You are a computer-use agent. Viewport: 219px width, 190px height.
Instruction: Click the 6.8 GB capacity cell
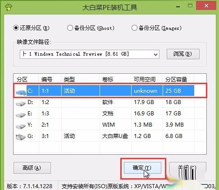(174, 136)
